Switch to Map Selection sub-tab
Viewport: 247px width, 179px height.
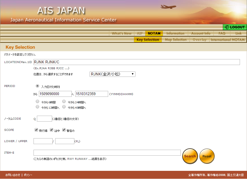(x=176, y=40)
